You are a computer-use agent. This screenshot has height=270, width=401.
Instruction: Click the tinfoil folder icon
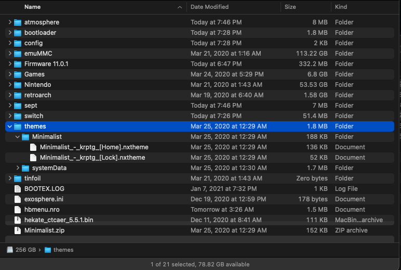17,178
